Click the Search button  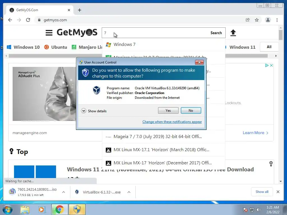click(216, 33)
